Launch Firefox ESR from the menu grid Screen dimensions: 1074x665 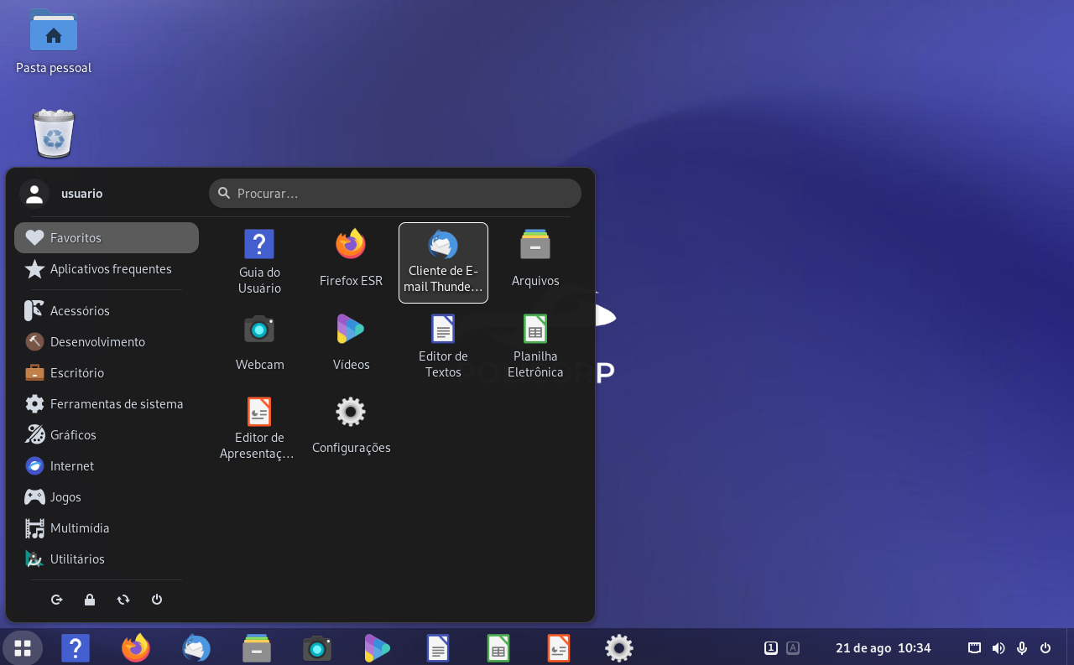(351, 262)
